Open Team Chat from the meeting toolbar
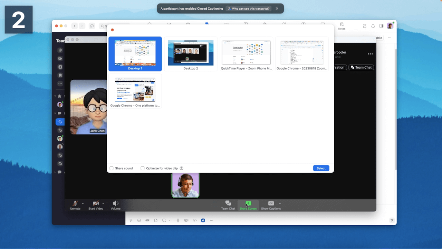The image size is (442, 249). point(228,205)
